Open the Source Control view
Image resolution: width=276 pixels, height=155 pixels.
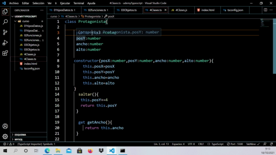(x=5, y=32)
